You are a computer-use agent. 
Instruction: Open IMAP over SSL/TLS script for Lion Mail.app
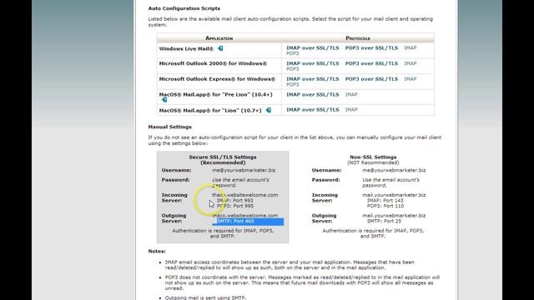(312, 110)
